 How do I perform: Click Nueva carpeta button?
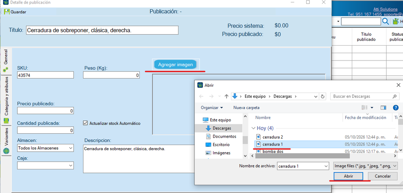246,108
